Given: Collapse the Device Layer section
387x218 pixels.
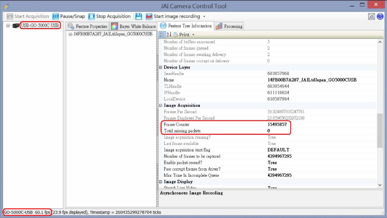Looking at the screenshot, I should [x=161, y=67].
